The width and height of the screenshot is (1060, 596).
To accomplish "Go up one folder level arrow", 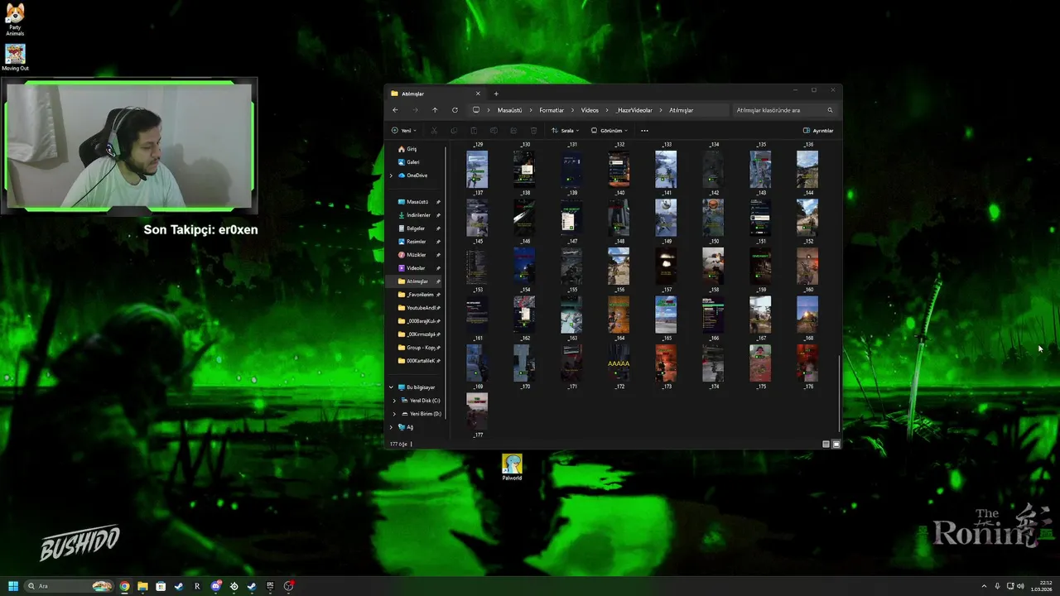I will pos(435,110).
